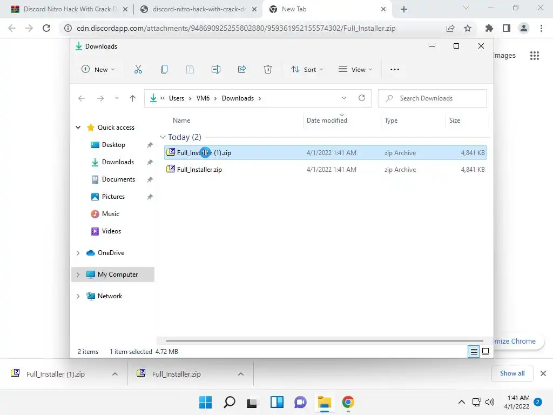Click the share page icon in address bar
The height and width of the screenshot is (415, 553).
coord(450,28)
